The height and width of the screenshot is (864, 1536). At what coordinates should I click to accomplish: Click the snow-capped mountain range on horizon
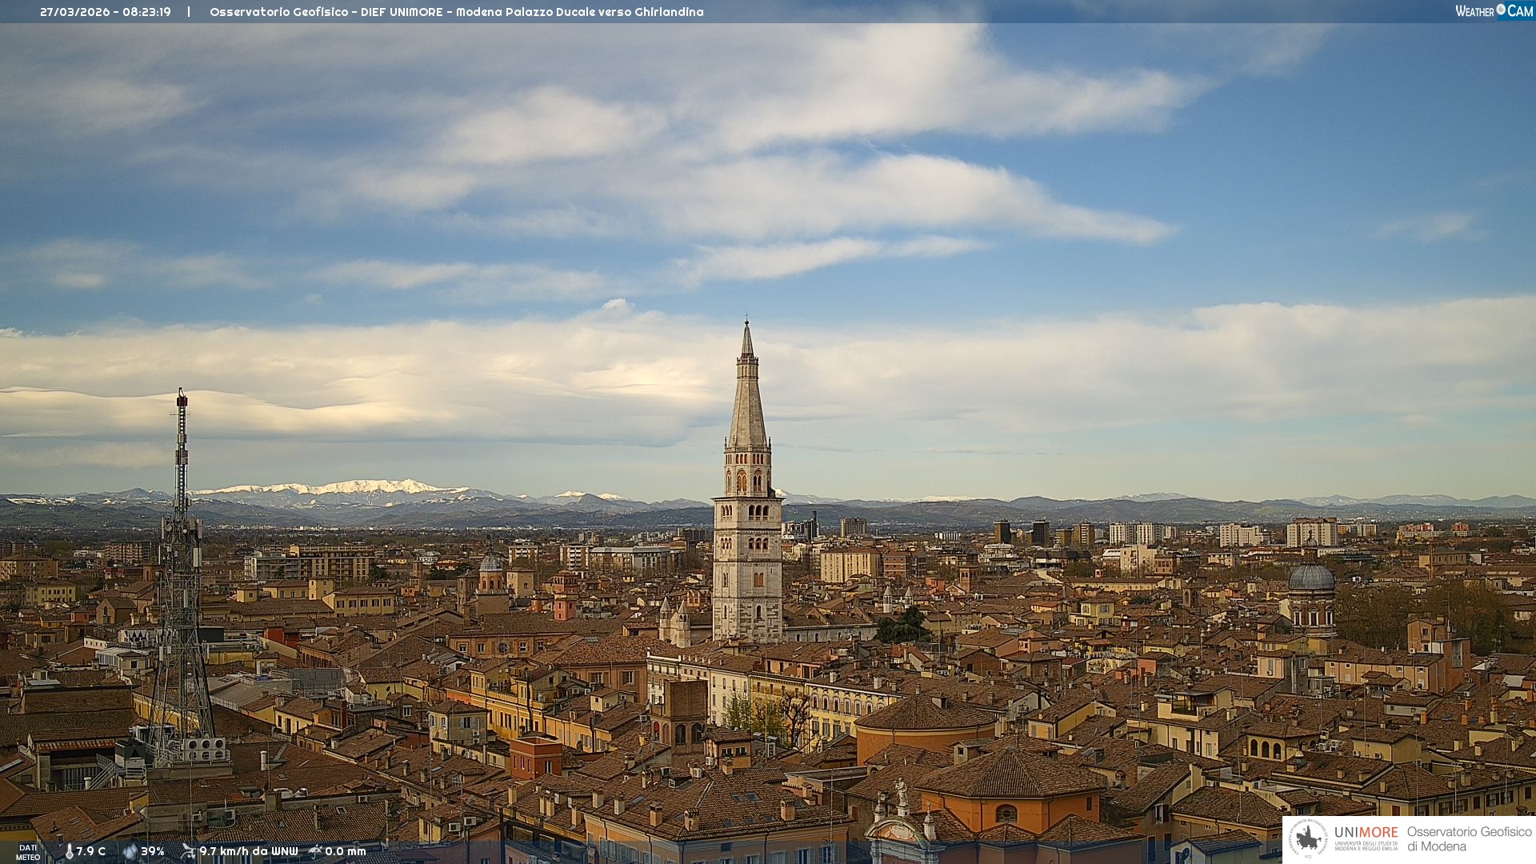[352, 488]
